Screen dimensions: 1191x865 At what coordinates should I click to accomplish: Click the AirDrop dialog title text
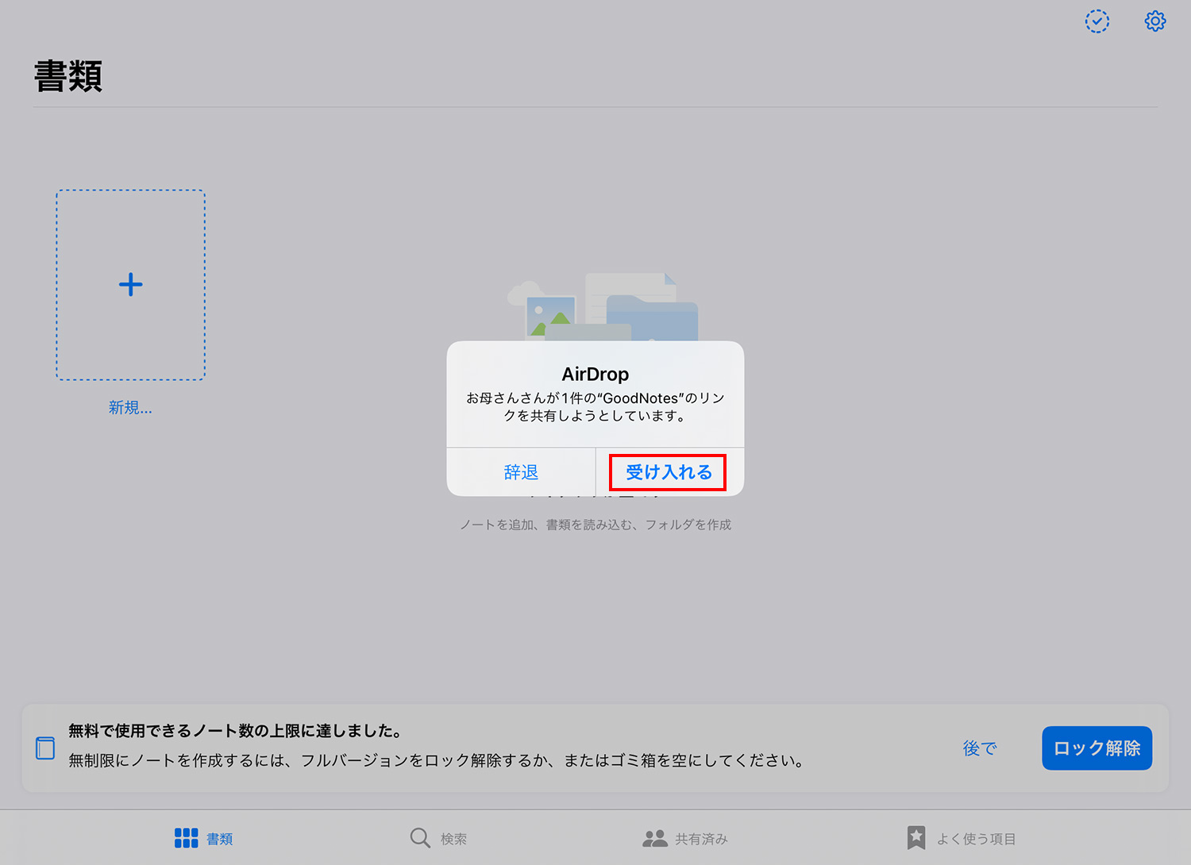click(595, 374)
